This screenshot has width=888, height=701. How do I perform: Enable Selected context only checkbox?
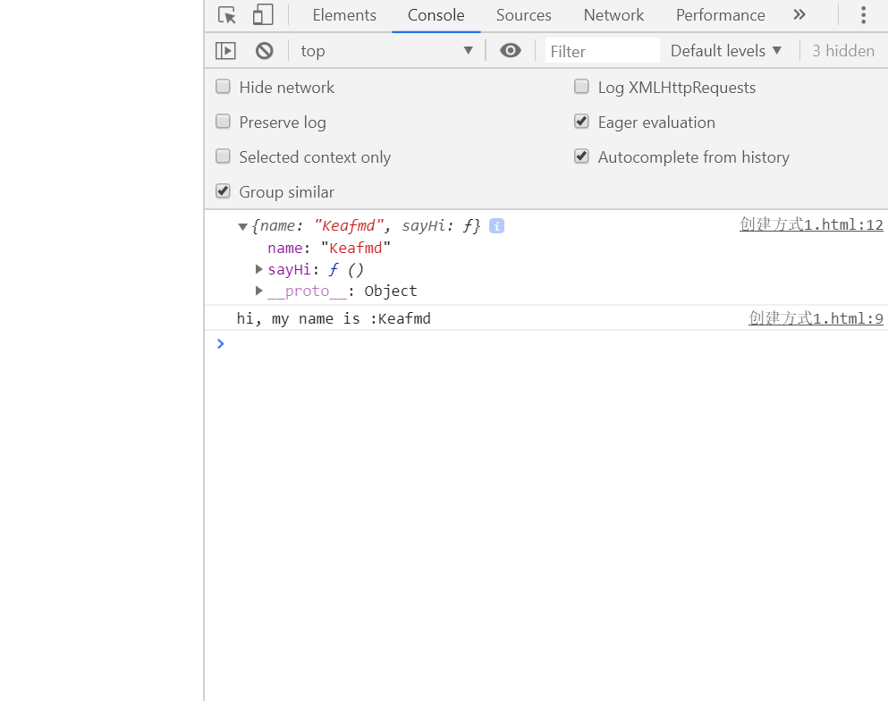point(224,156)
